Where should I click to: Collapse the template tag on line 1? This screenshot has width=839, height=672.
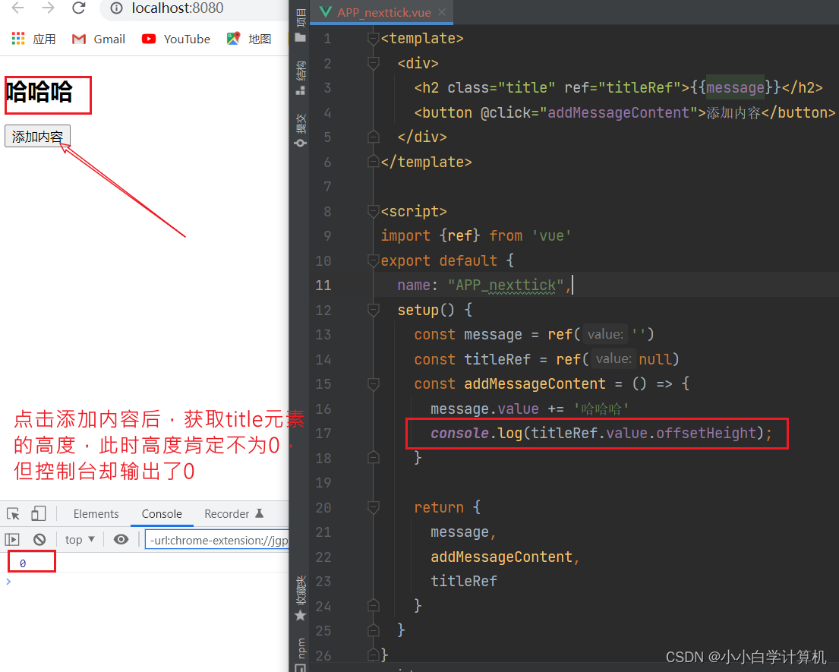[x=374, y=39]
